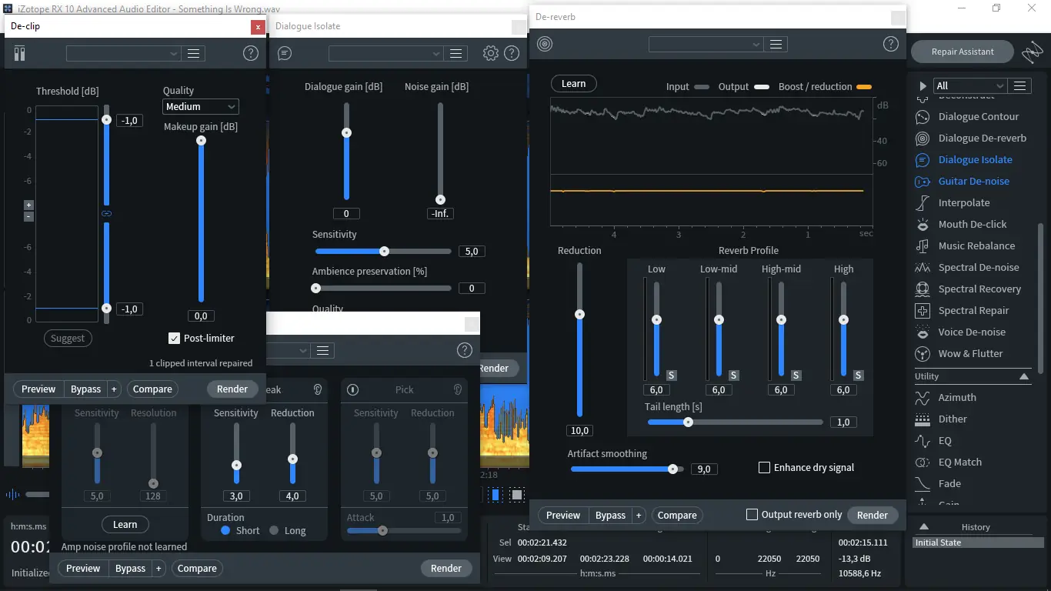Open the De-reverb preset dropdown

[x=706, y=45]
